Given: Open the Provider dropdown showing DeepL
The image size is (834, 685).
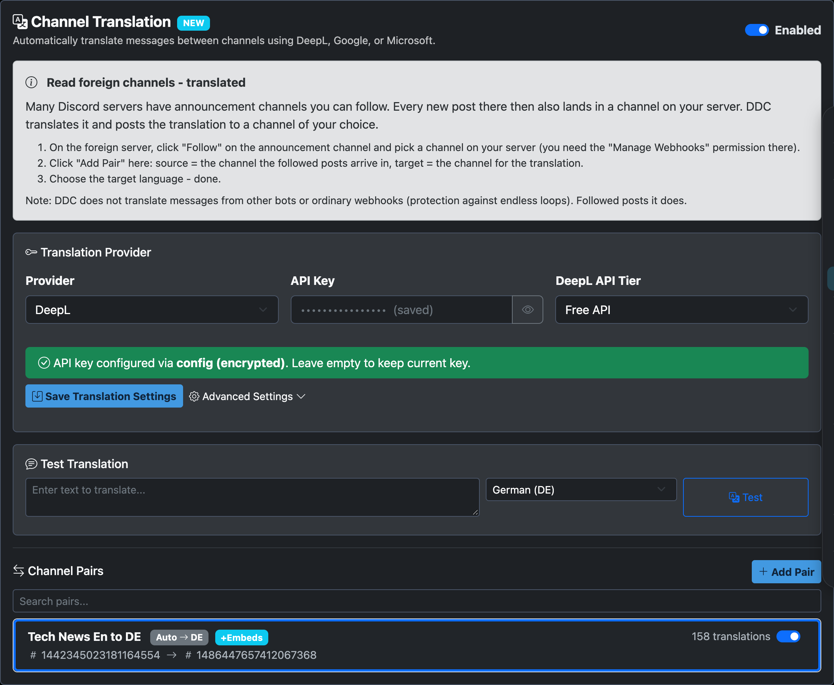Looking at the screenshot, I should coord(152,310).
